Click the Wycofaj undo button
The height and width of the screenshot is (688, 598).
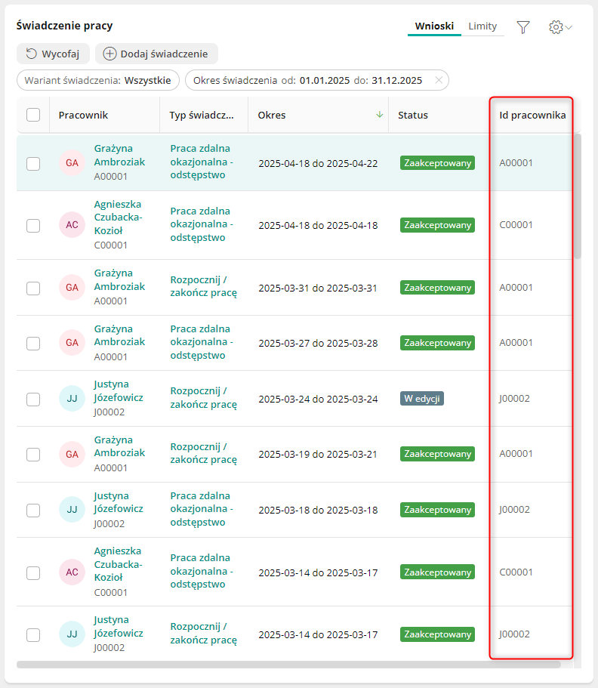point(53,54)
